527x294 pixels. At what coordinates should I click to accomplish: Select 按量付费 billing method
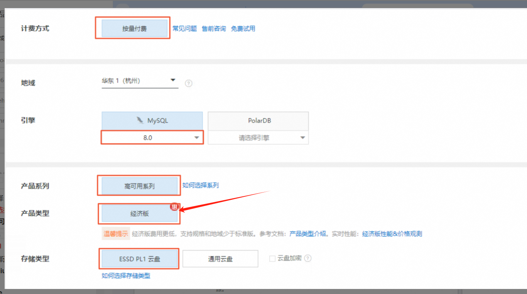coord(134,29)
